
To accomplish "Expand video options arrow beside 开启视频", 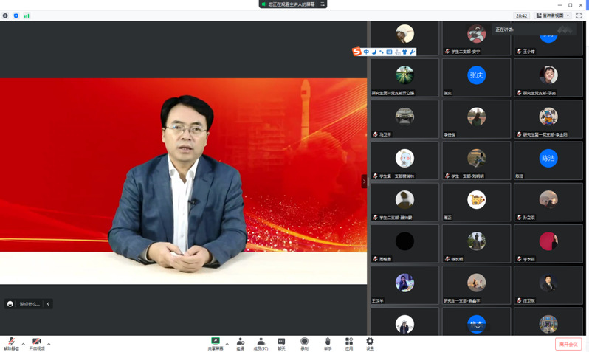I will coord(49,344).
